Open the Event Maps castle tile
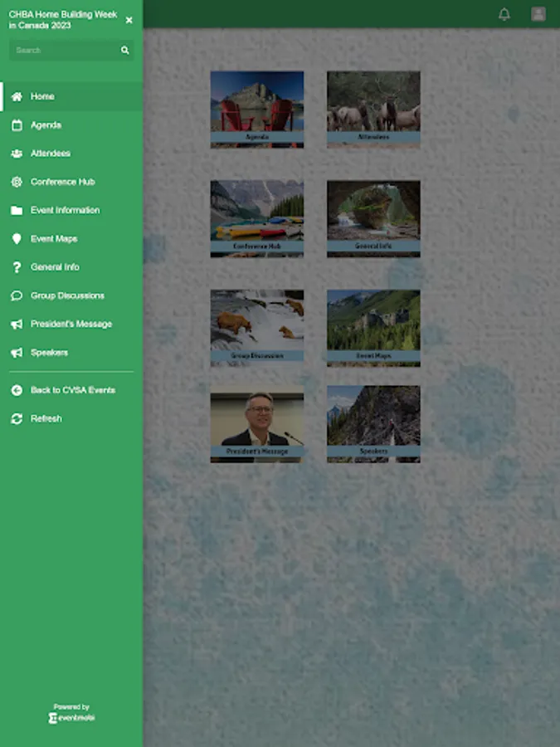 click(x=374, y=328)
